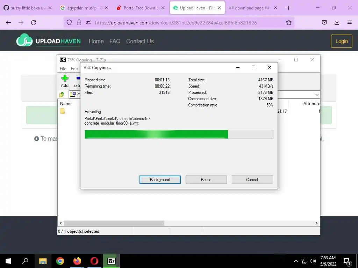
Task: Maximize the 76% Copying dialog
Action: (253, 67)
